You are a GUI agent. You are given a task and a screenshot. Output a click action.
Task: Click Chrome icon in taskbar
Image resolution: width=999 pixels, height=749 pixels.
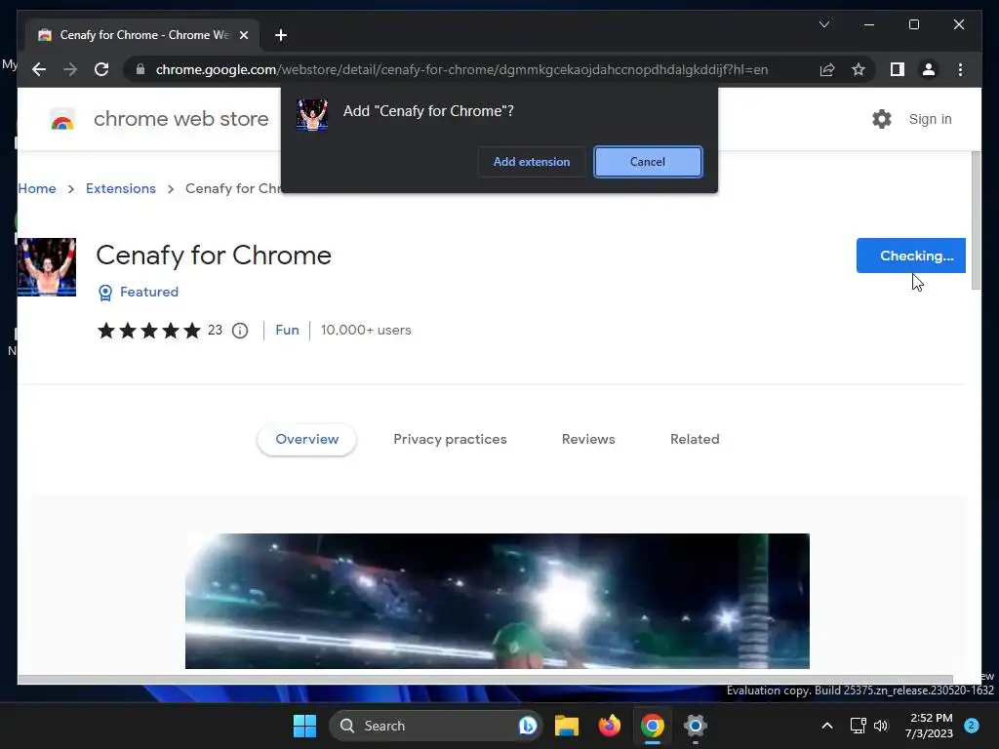click(x=653, y=726)
